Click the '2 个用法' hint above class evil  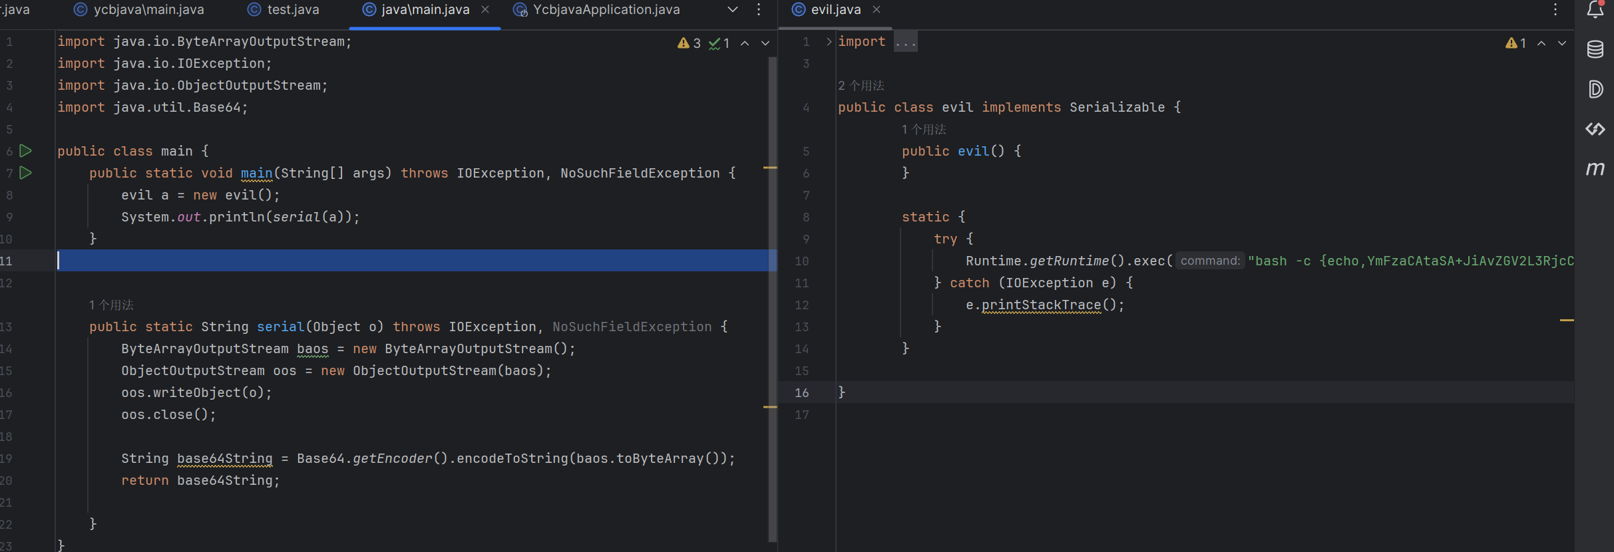(x=861, y=86)
